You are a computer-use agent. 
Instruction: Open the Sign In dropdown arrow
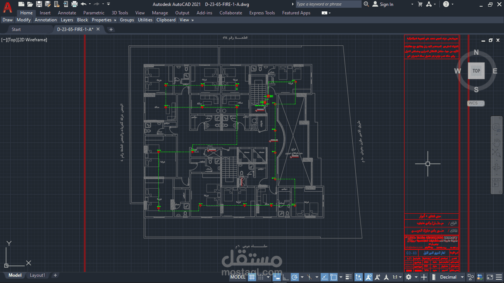pos(412,4)
